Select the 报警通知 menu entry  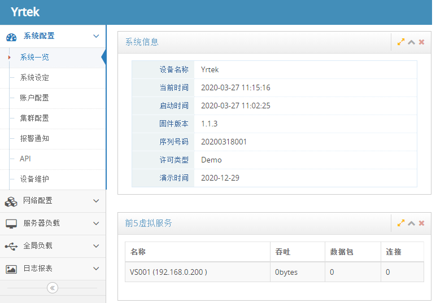34,138
